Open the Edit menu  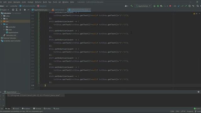coord(5,2)
